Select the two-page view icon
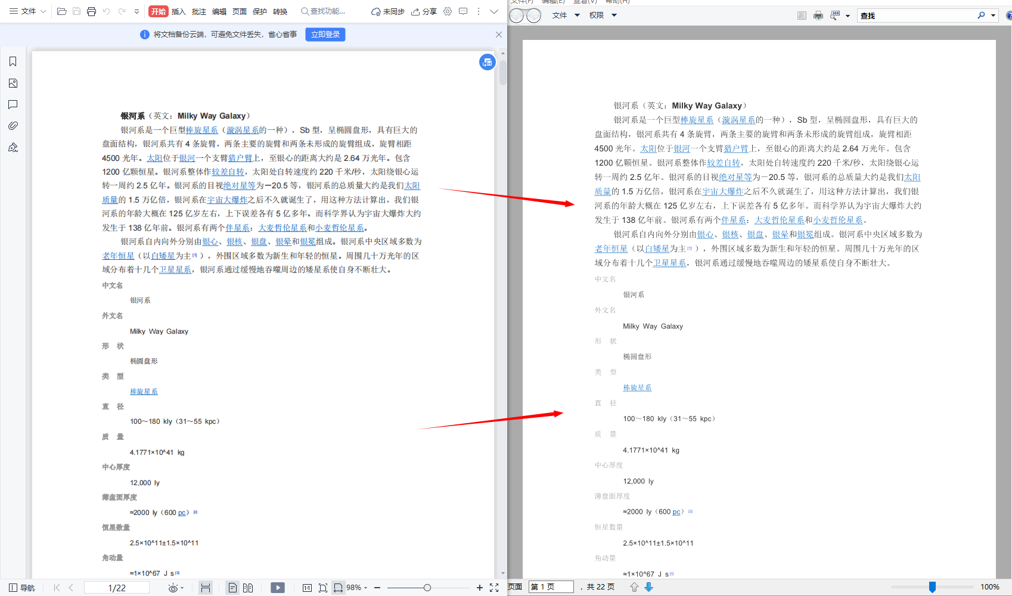This screenshot has height=596, width=1012. [x=249, y=588]
